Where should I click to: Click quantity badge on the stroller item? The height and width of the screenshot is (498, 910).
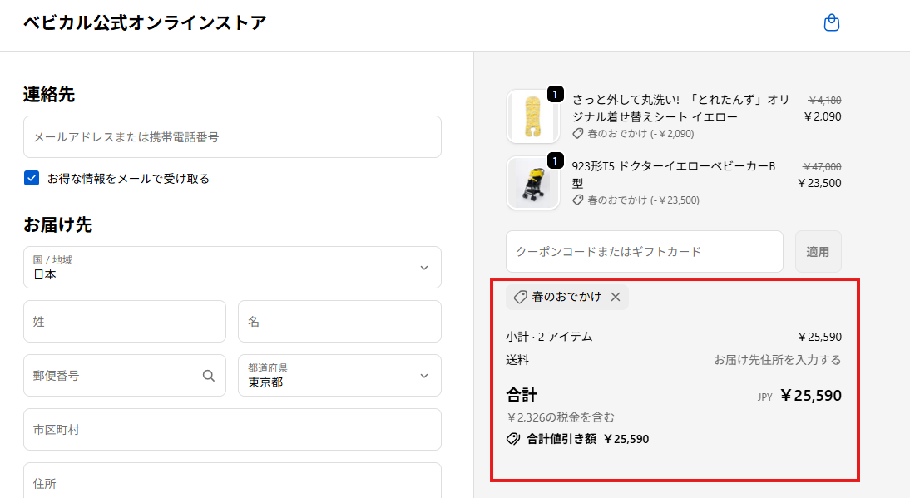pos(556,160)
